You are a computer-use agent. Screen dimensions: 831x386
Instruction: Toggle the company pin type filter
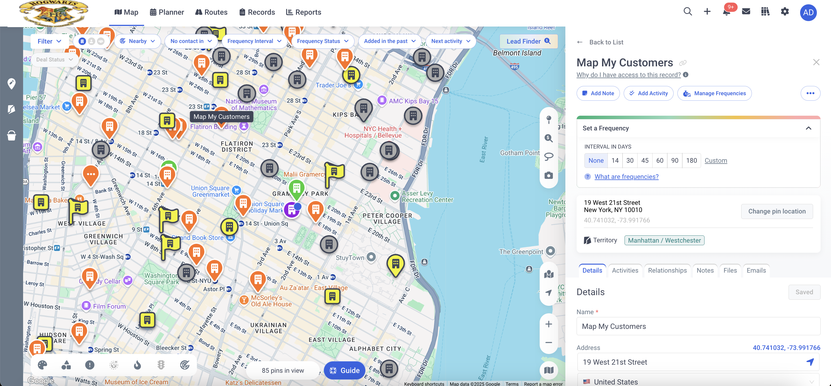pyautogui.click(x=82, y=41)
